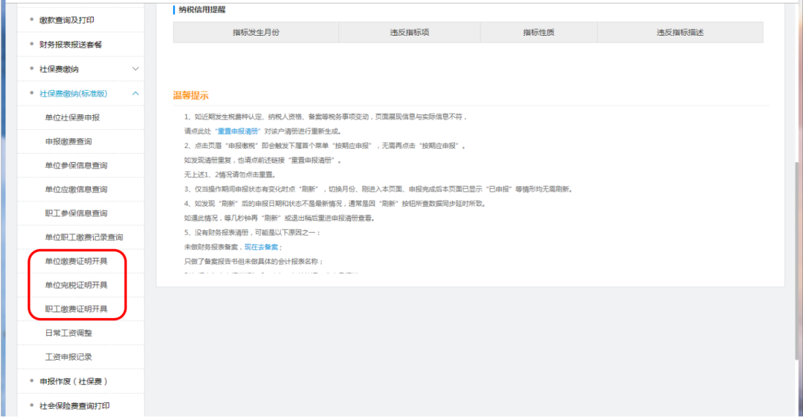The height and width of the screenshot is (417, 803).
Task: Open 财务报表报送套餐 menu item
Action: (71, 45)
